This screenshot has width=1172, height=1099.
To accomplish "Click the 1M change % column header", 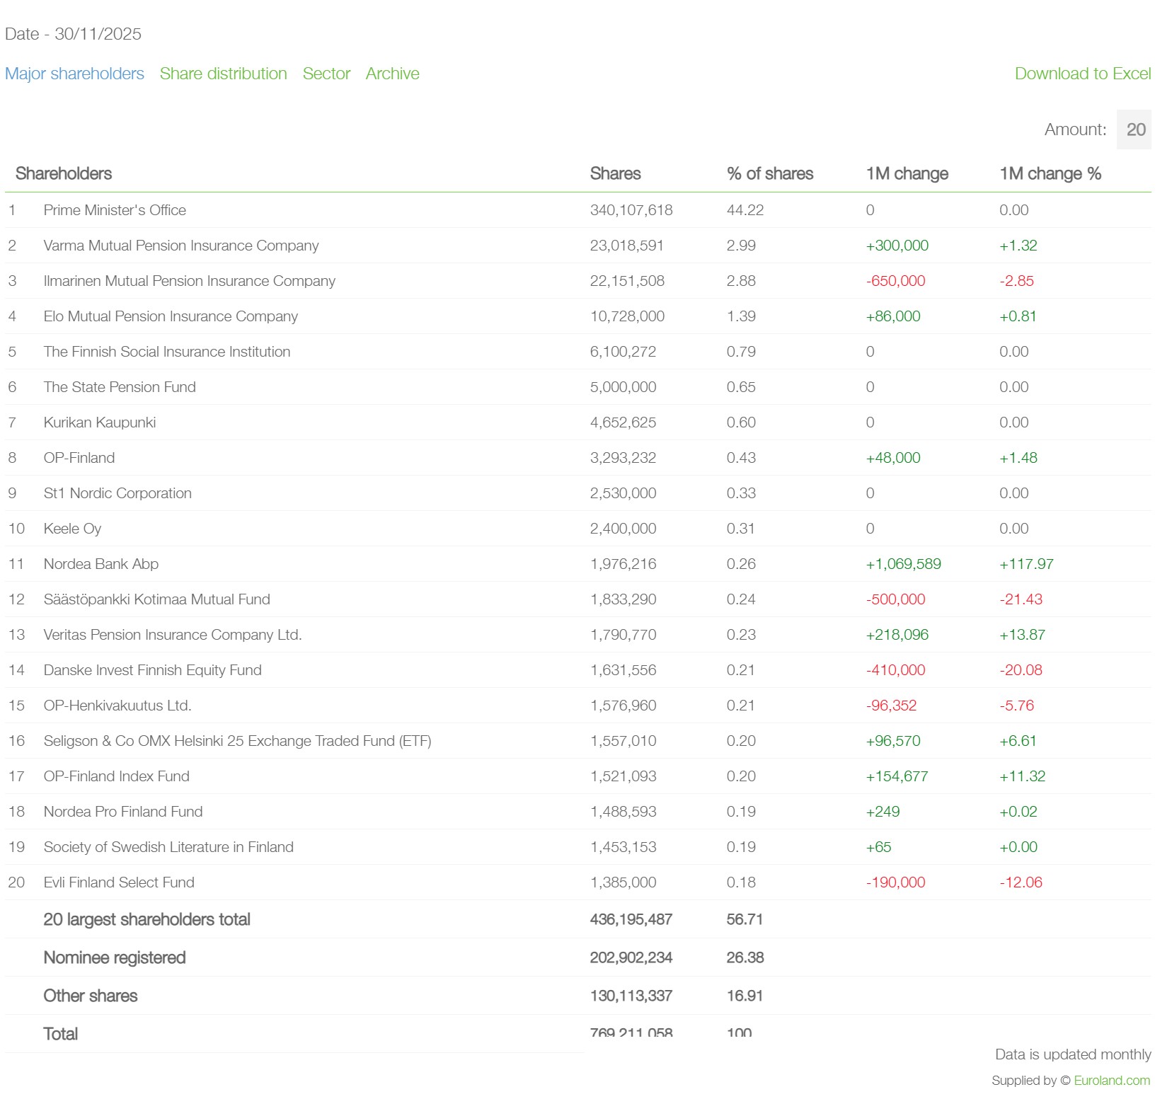I will [x=1050, y=173].
